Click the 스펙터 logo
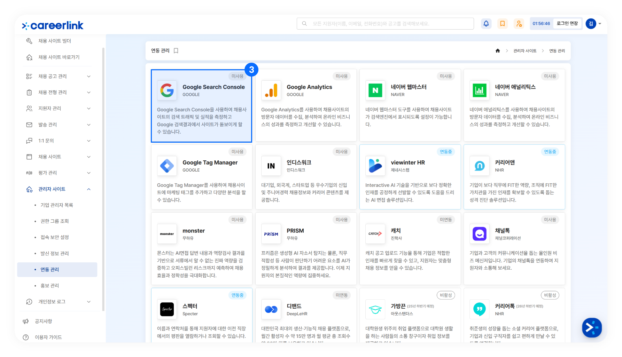This screenshot has height=357, width=622. (x=167, y=309)
